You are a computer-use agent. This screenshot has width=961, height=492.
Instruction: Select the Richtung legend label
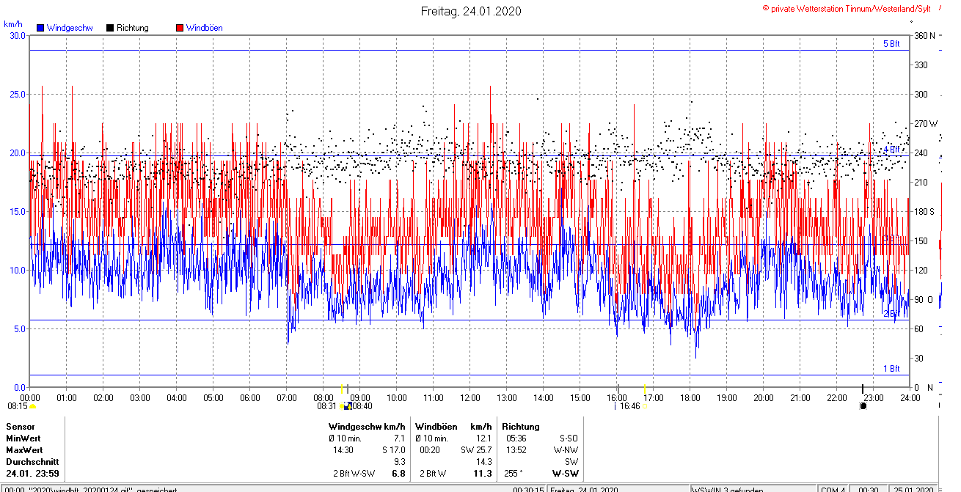[133, 28]
